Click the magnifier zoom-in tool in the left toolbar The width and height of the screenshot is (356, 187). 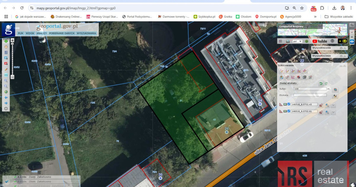point(6,80)
